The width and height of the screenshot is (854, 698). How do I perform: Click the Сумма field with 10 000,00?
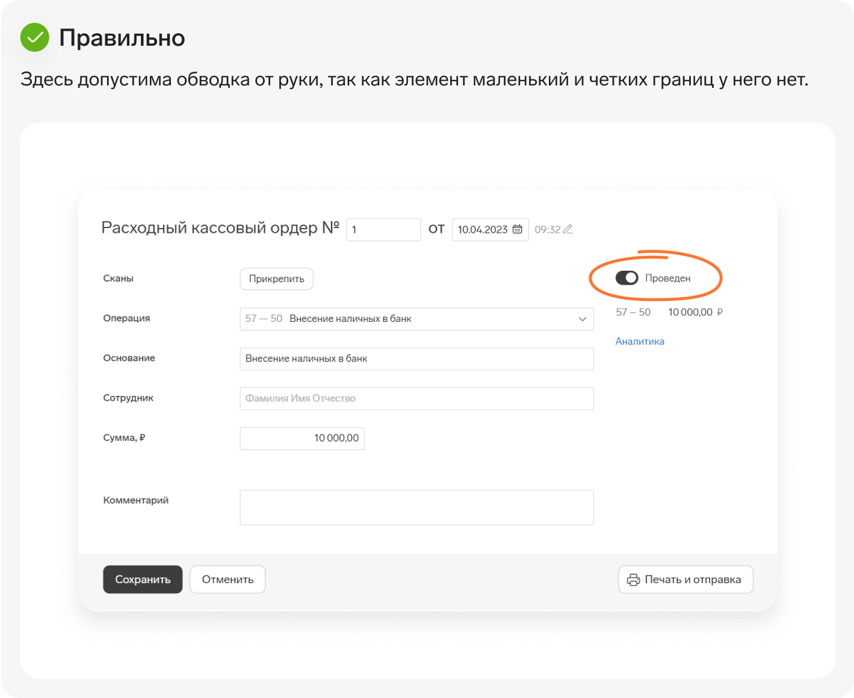[x=302, y=438]
